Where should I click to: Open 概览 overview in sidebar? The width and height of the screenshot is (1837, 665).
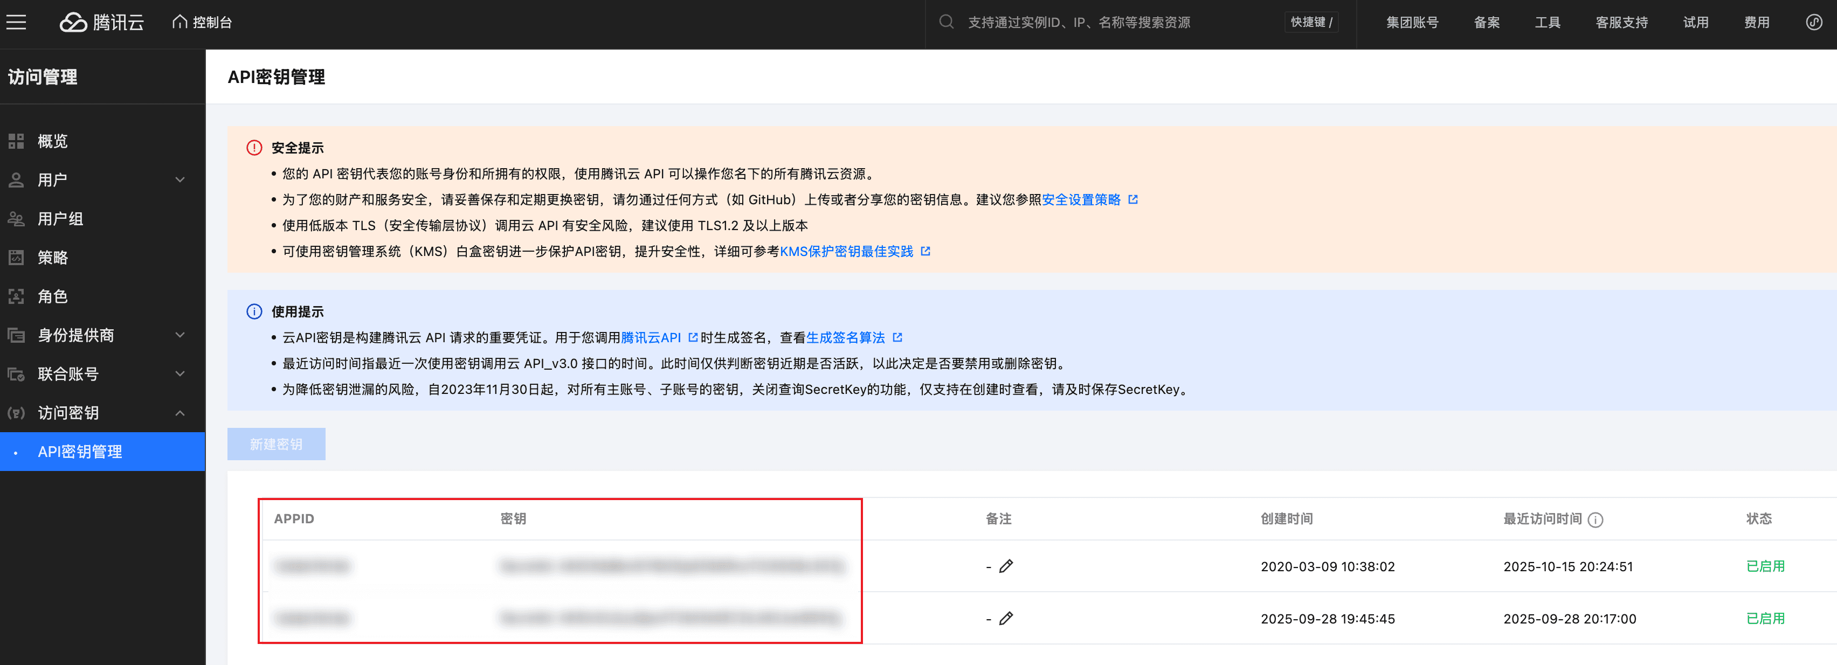tap(53, 141)
